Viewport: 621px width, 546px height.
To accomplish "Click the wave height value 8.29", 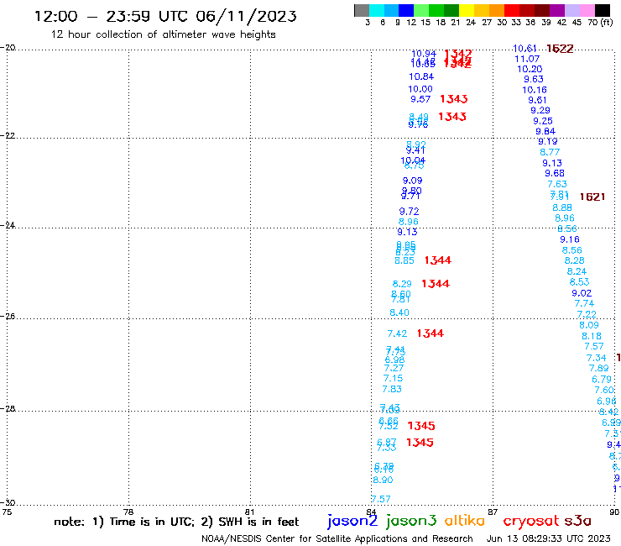I will [x=402, y=284].
